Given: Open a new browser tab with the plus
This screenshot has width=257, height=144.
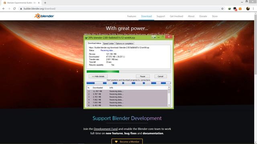Looking at the screenshot, I should pyautogui.click(x=45, y=3).
